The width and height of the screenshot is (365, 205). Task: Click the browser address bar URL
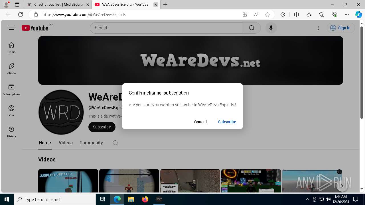[84, 15]
